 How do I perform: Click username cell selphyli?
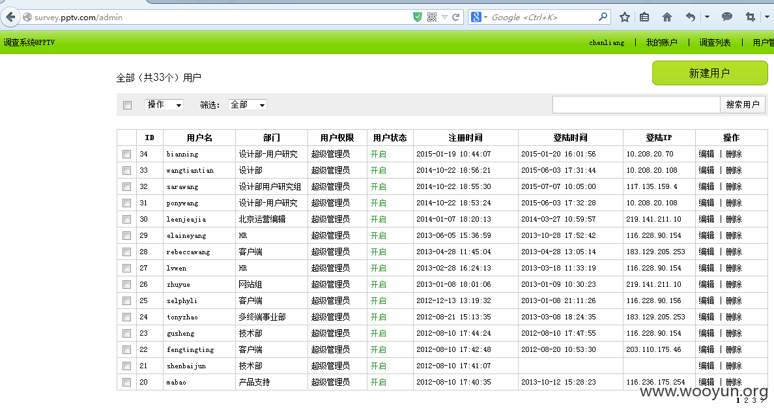(x=182, y=301)
